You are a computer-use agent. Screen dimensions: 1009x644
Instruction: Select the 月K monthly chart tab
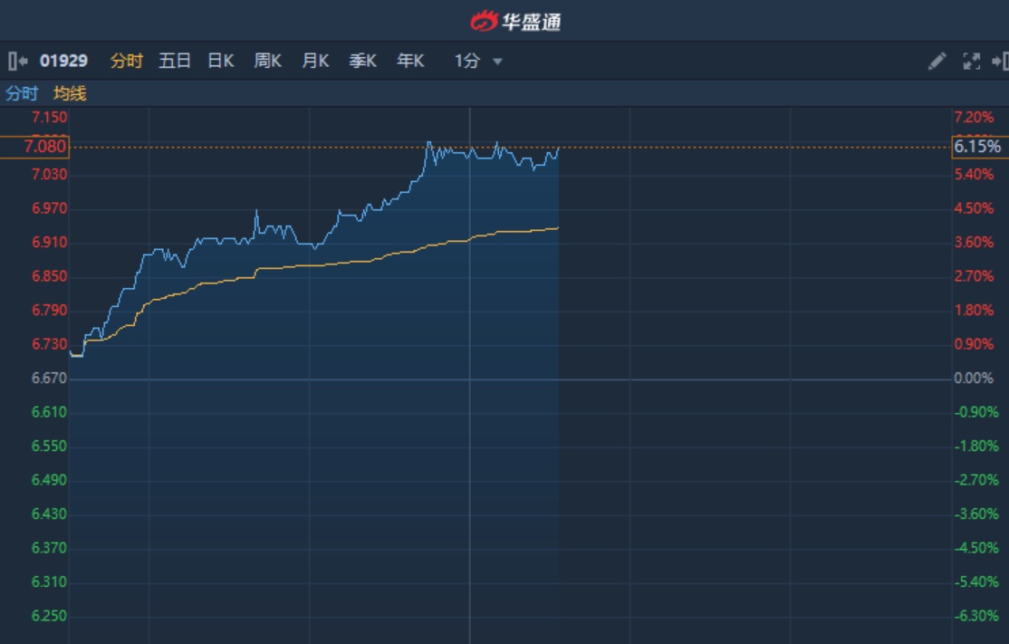315,62
